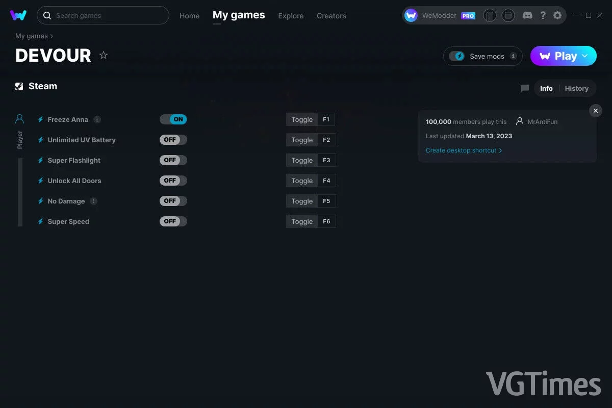Click Toggle button for F3 hotkey
The height and width of the screenshot is (408, 612).
[302, 160]
